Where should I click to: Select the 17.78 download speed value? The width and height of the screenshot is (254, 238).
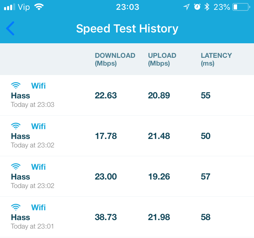tap(106, 136)
